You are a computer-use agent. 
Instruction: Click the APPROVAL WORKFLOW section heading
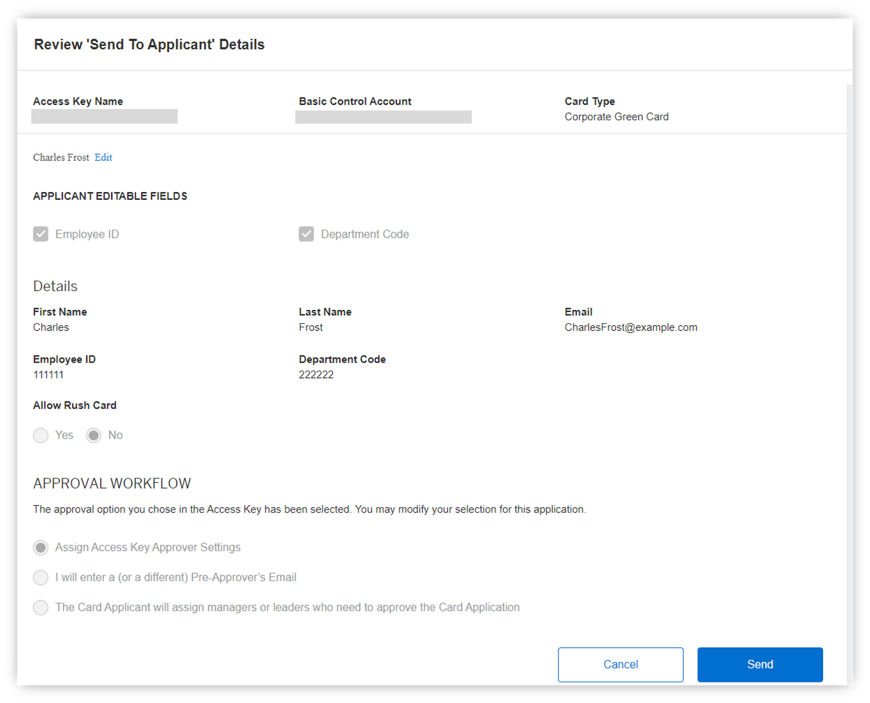click(x=112, y=483)
